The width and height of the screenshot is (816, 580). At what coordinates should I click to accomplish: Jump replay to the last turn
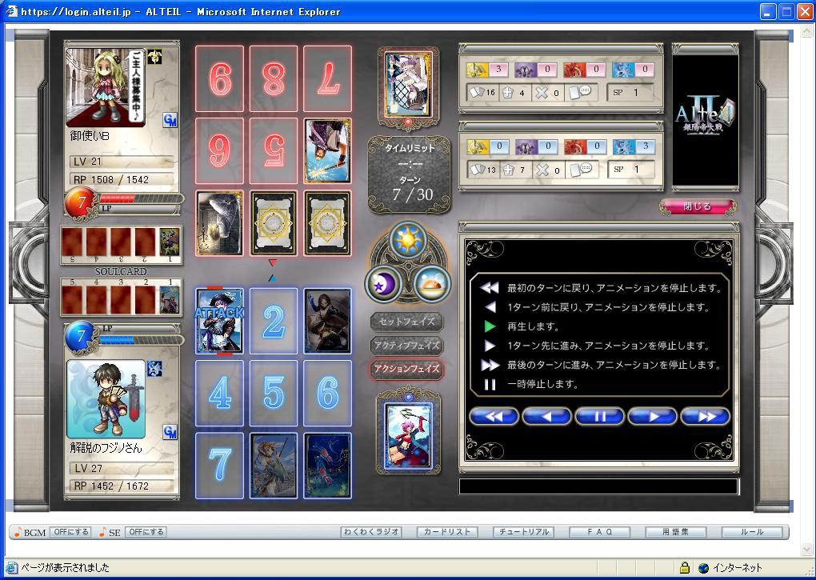[x=705, y=416]
